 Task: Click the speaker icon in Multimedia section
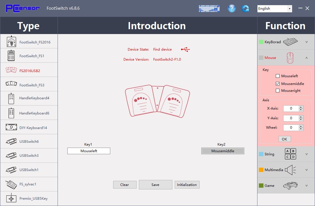coord(290,170)
